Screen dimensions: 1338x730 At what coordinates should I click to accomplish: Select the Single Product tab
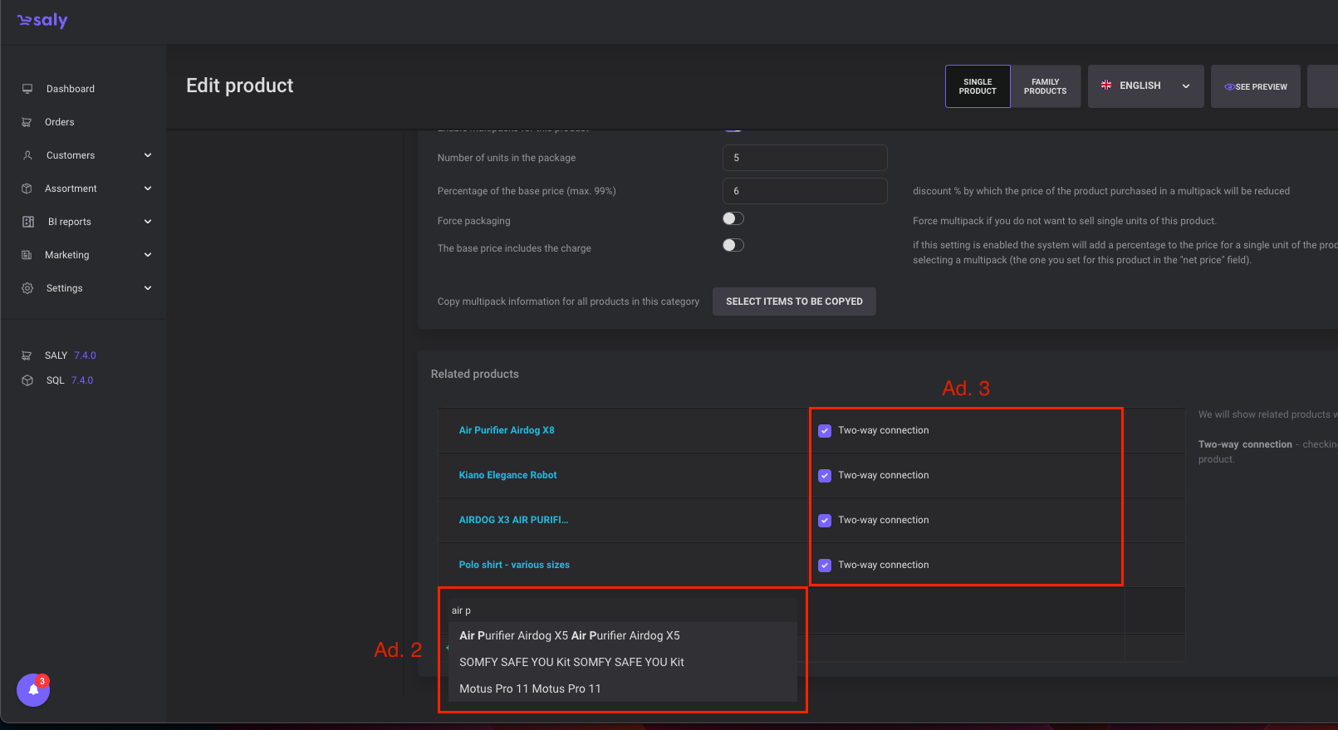(978, 86)
